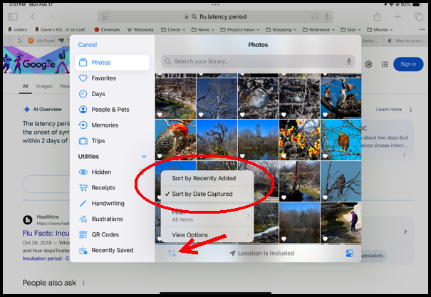
Task: Click Learn more in AI Overview
Action: point(389,110)
